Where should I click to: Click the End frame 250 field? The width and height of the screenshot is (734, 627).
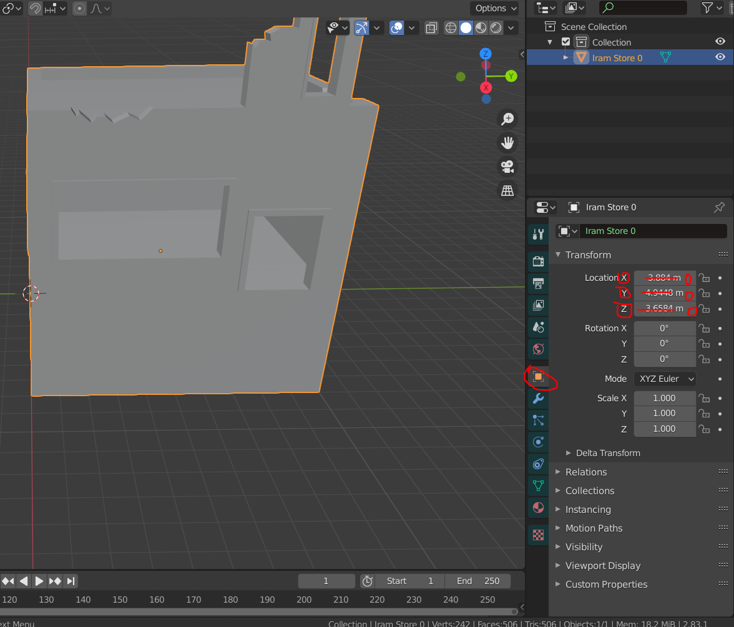pyautogui.click(x=477, y=581)
